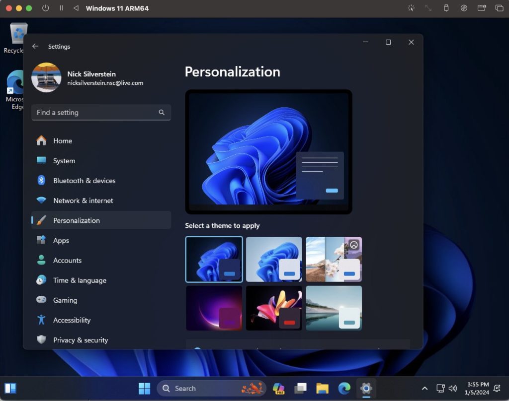Image resolution: width=509 pixels, height=401 pixels.
Task: Show hidden system tray icons
Action: [424, 388]
